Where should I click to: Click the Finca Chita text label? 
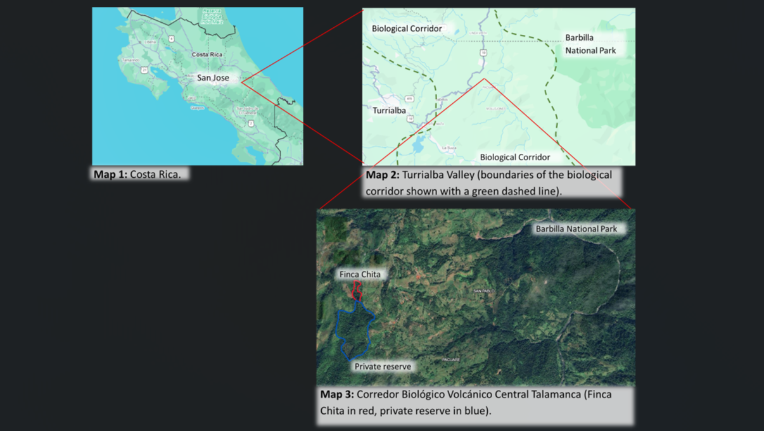coord(360,274)
